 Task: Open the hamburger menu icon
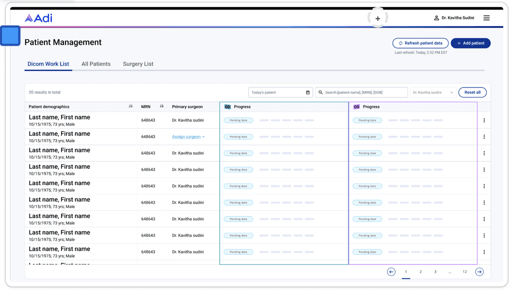486,18
